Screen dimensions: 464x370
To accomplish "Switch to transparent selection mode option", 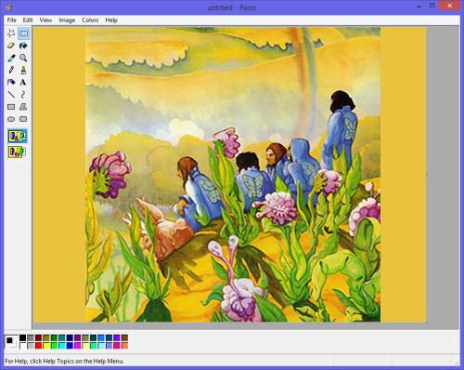I will [x=18, y=152].
